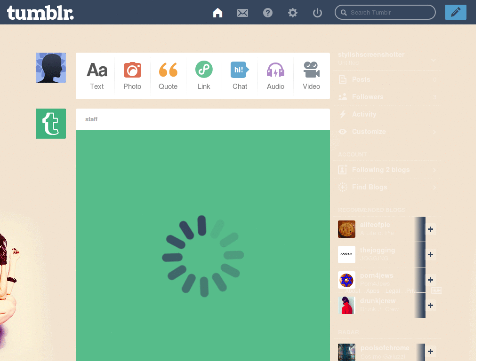
Task: Open the alifeofpie blog link
Action: coord(375,225)
